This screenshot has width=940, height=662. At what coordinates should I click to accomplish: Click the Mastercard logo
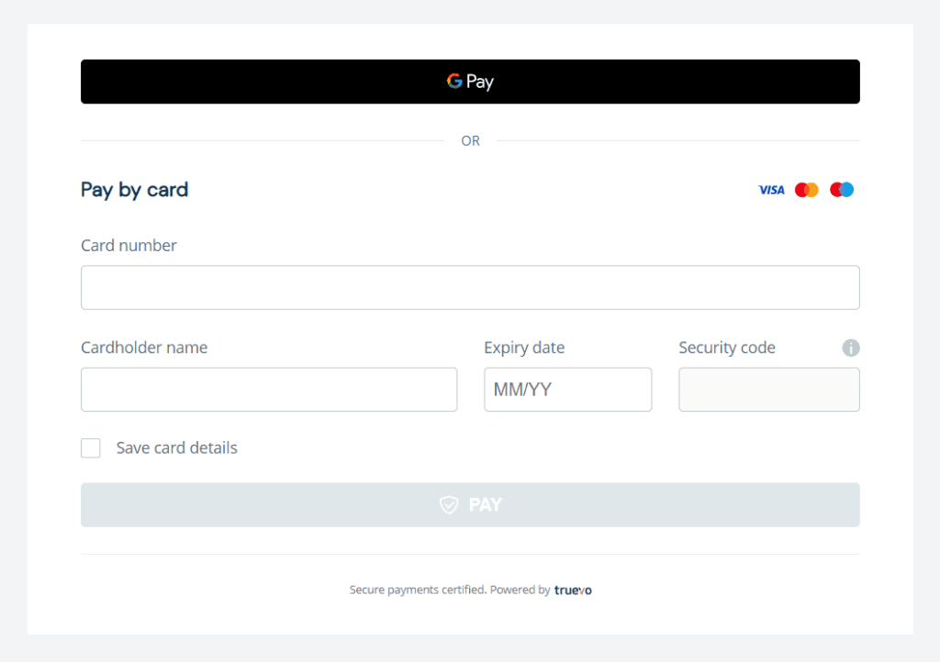[806, 189]
